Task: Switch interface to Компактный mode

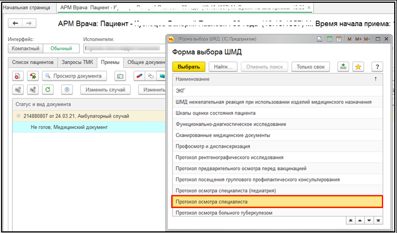Action: tap(26, 49)
